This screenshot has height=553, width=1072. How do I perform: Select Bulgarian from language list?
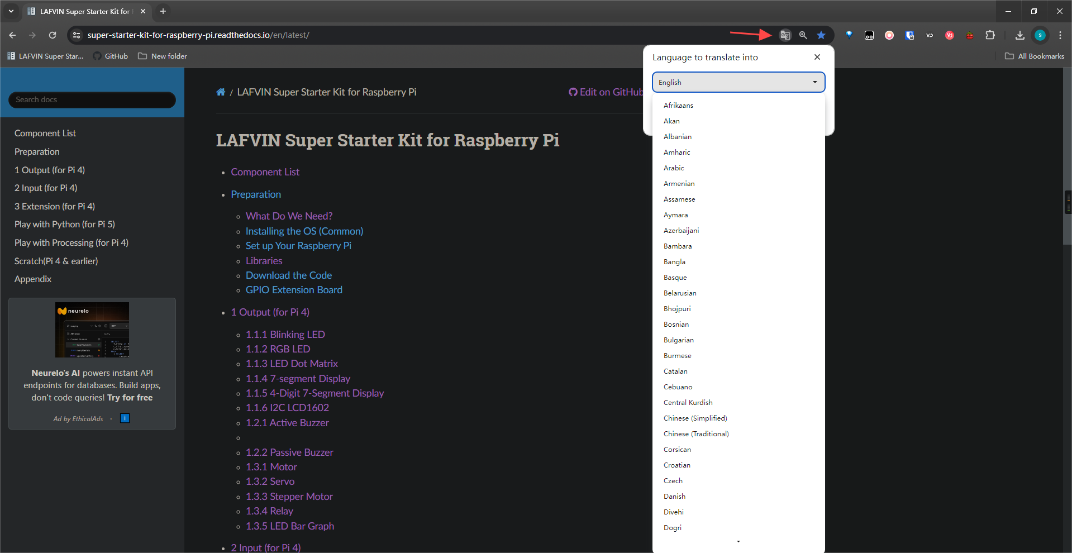(x=678, y=340)
